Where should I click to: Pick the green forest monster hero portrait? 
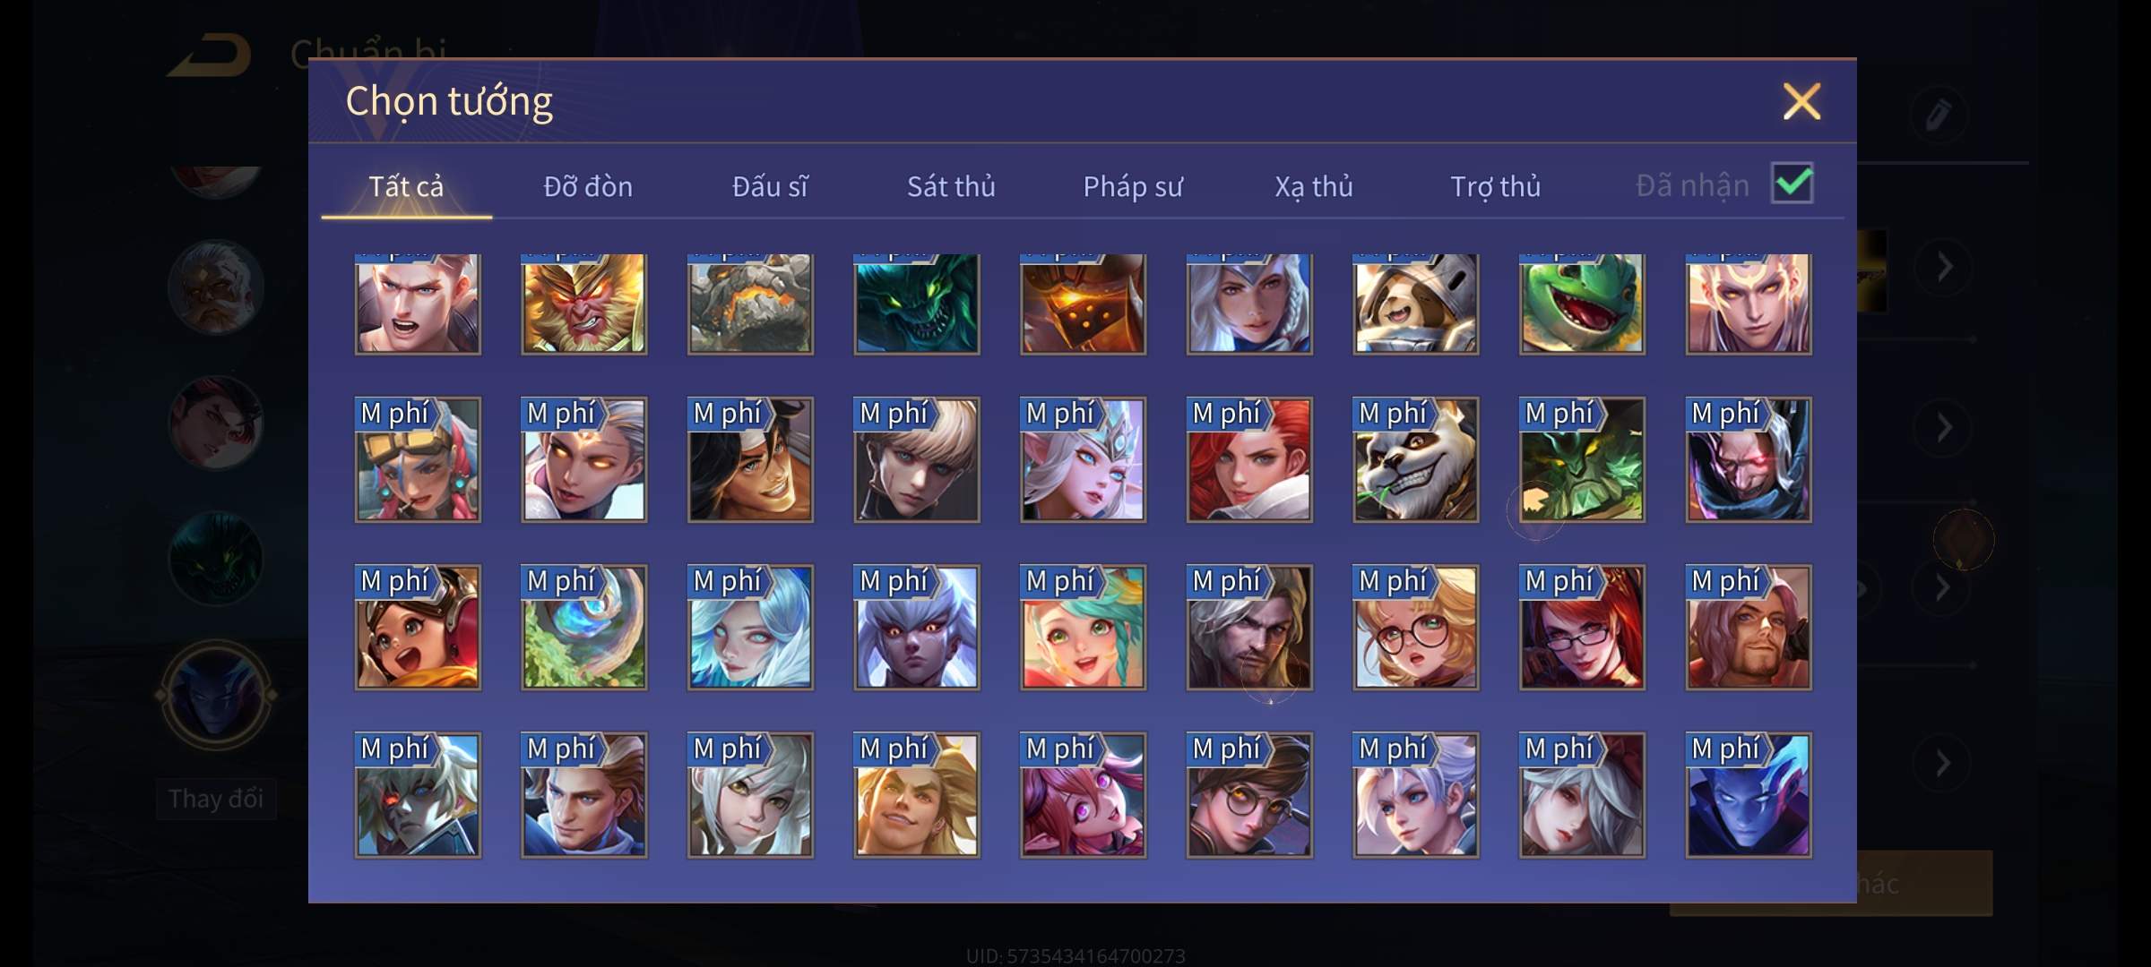click(x=1582, y=459)
